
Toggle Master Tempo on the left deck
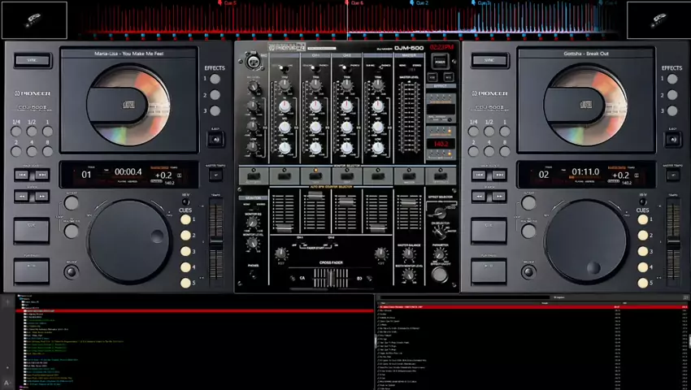tap(215, 175)
